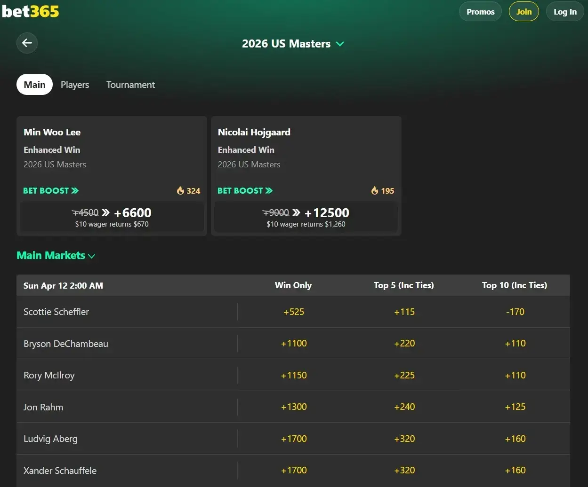The image size is (588, 487).
Task: Collapse the Sun Apr 12 market header
Action: click(63, 285)
